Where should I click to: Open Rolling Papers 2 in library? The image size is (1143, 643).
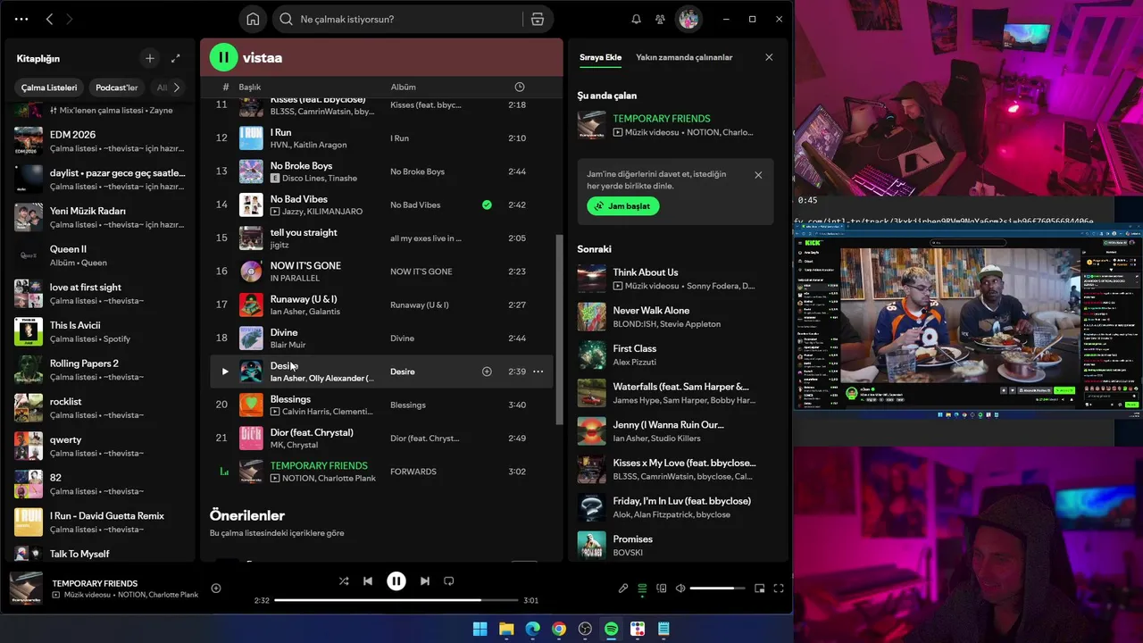click(x=100, y=370)
